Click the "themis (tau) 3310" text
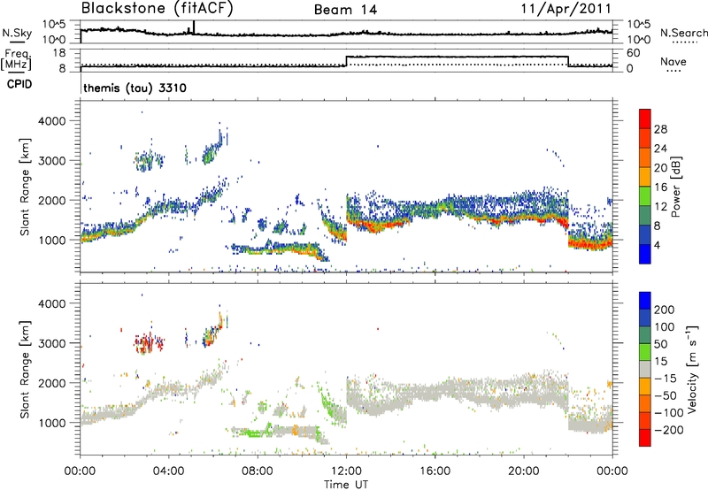 135,88
